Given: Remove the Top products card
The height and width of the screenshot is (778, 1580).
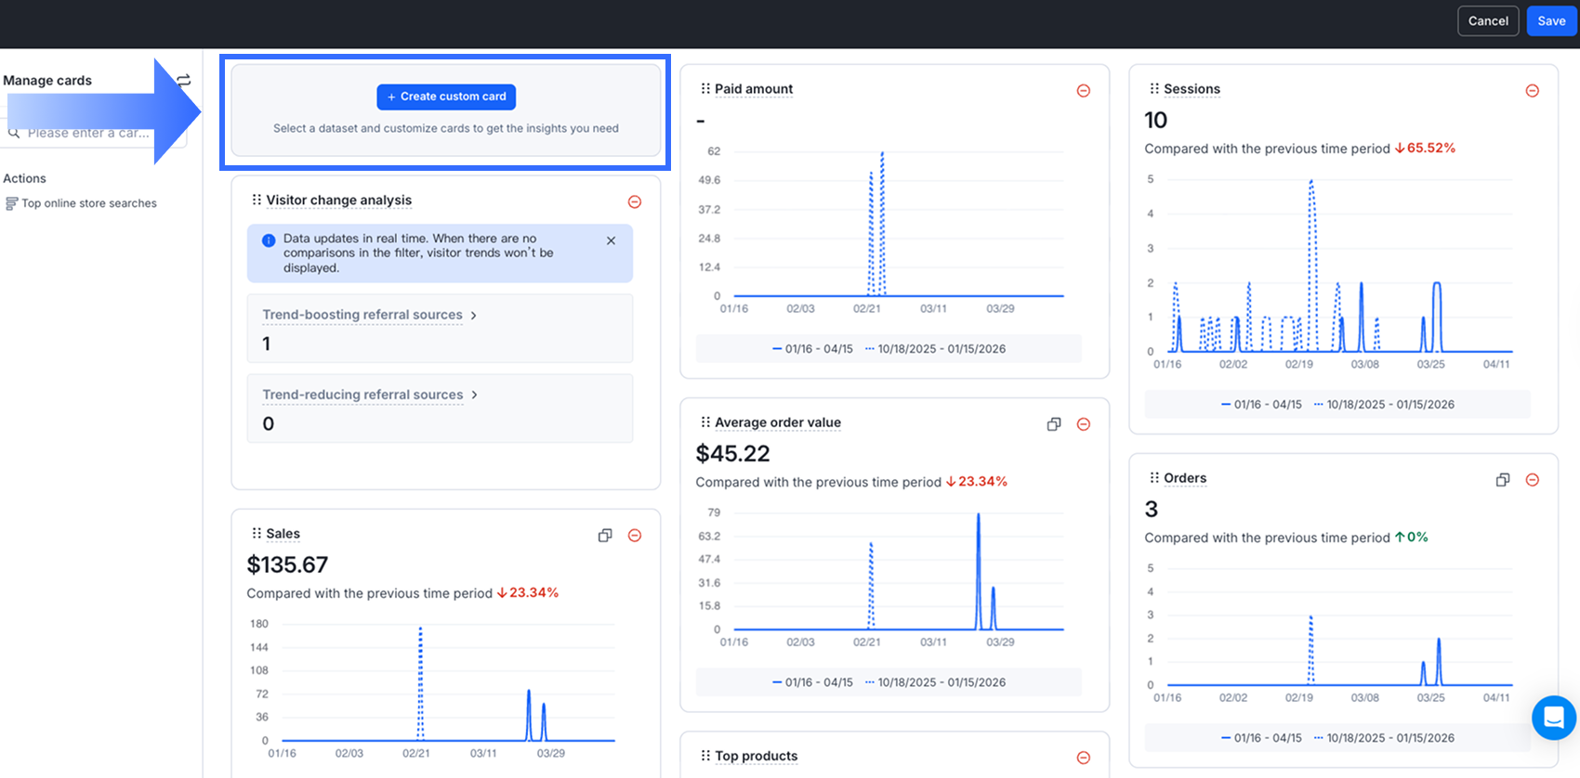Looking at the screenshot, I should (x=1083, y=758).
